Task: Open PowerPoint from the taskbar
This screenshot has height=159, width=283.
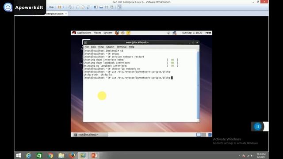Action: tap(94, 155)
